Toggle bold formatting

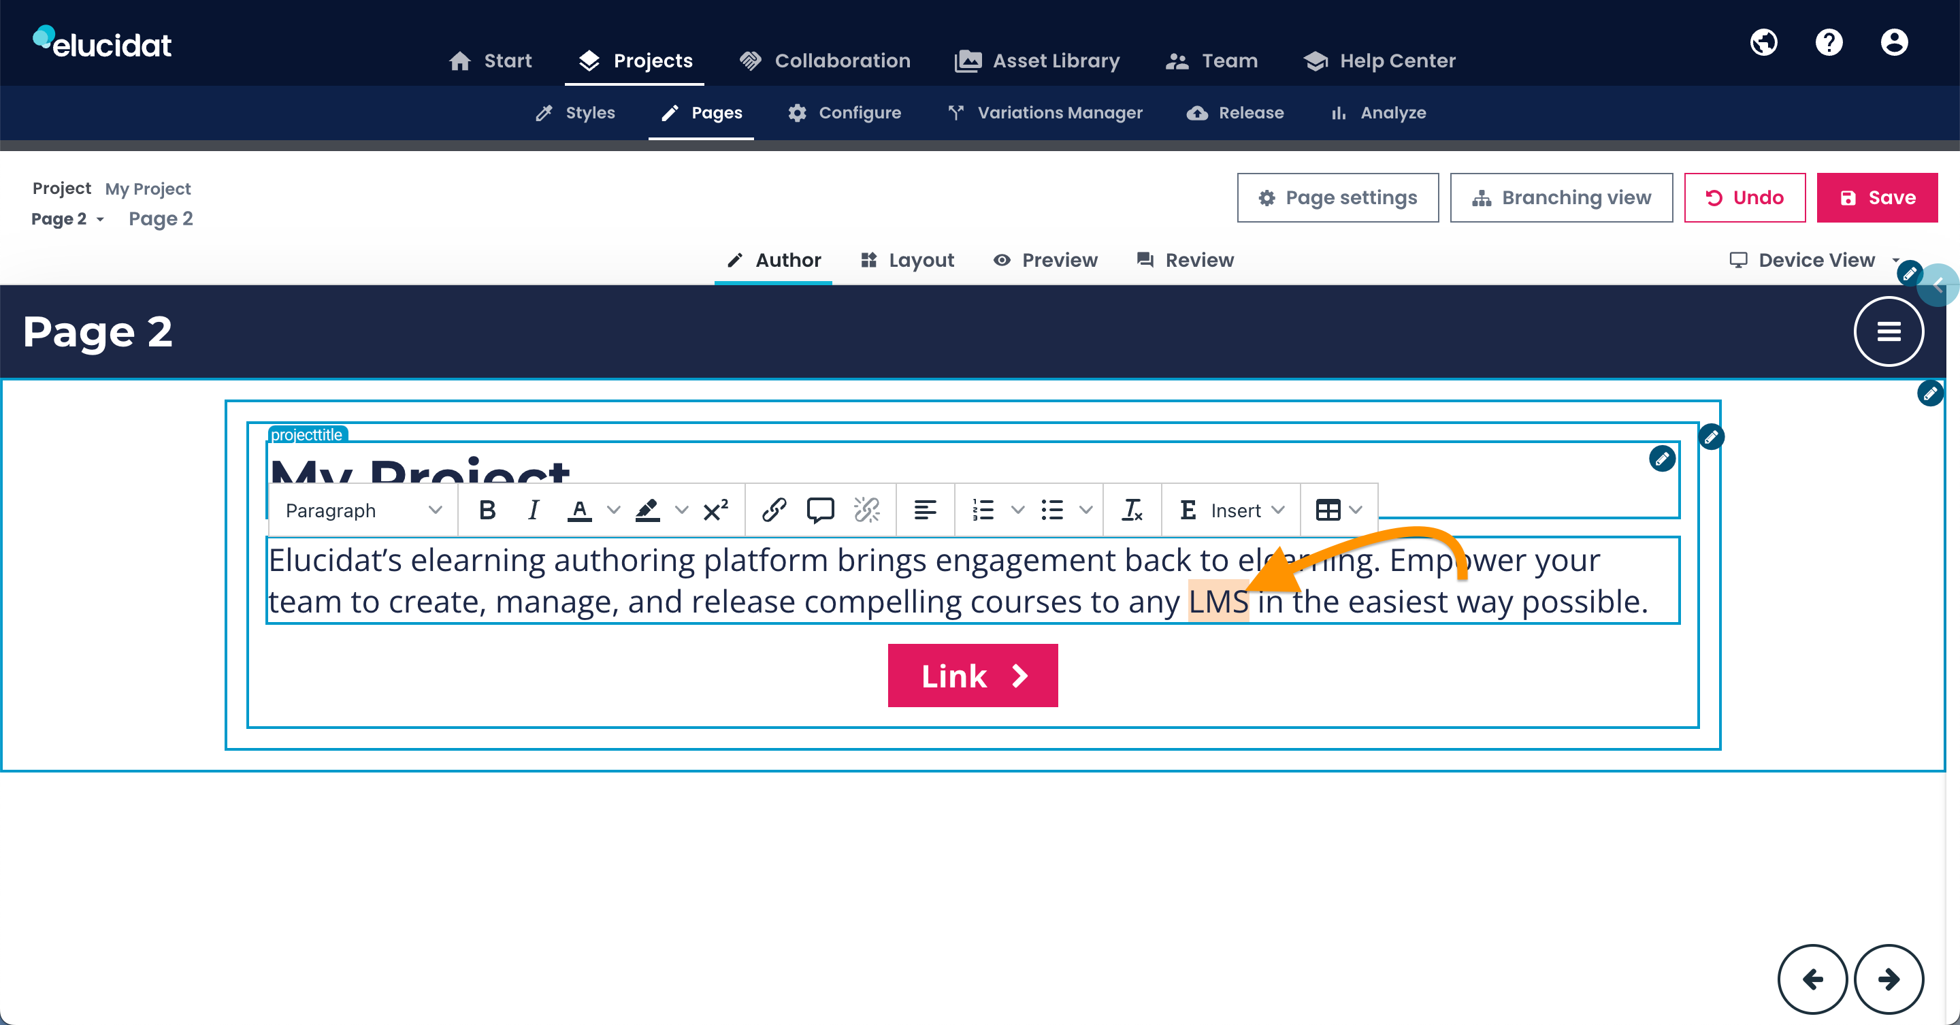(x=487, y=510)
